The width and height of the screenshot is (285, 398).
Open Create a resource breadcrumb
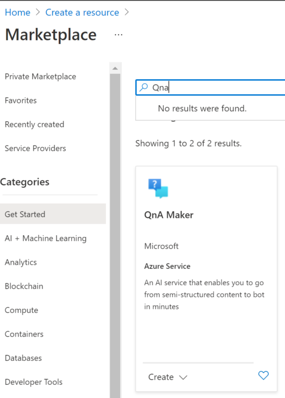click(x=82, y=12)
